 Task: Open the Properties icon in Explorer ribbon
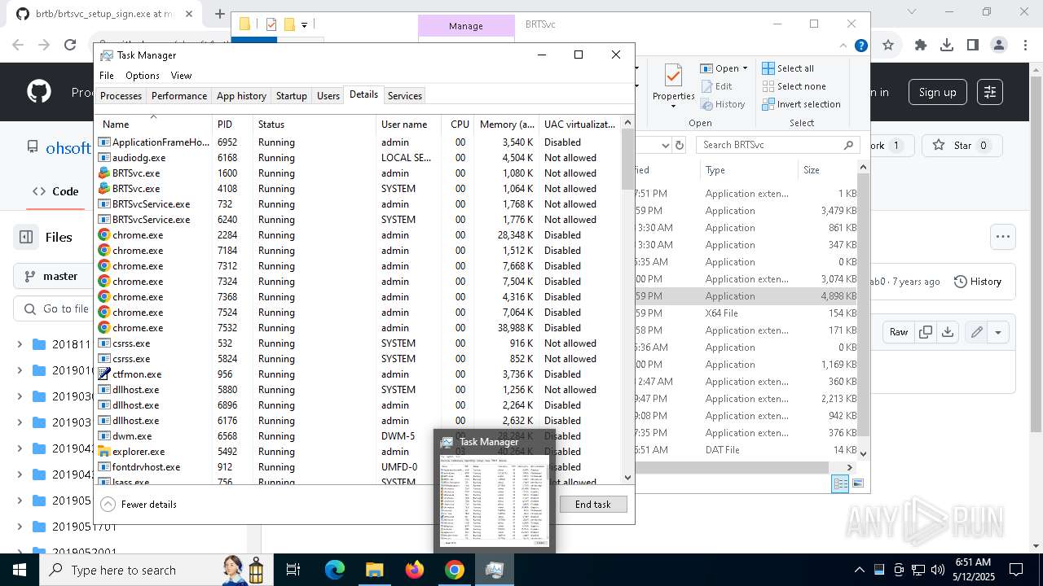tap(673, 84)
